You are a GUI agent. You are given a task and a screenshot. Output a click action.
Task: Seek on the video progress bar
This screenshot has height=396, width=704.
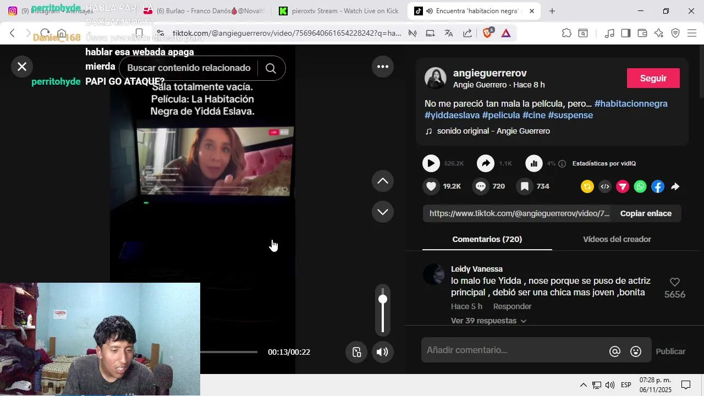(x=228, y=352)
